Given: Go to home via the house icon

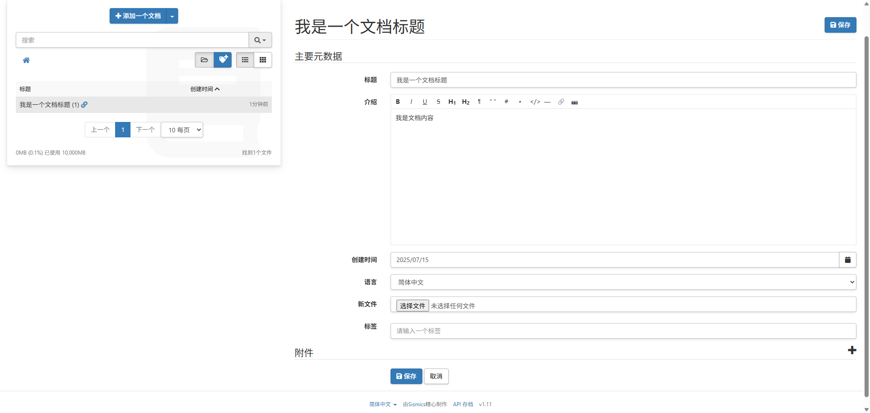Looking at the screenshot, I should pyautogui.click(x=26, y=60).
